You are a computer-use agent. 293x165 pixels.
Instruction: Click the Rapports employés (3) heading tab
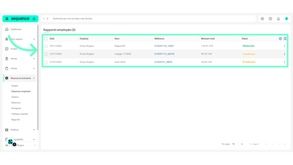[60, 30]
